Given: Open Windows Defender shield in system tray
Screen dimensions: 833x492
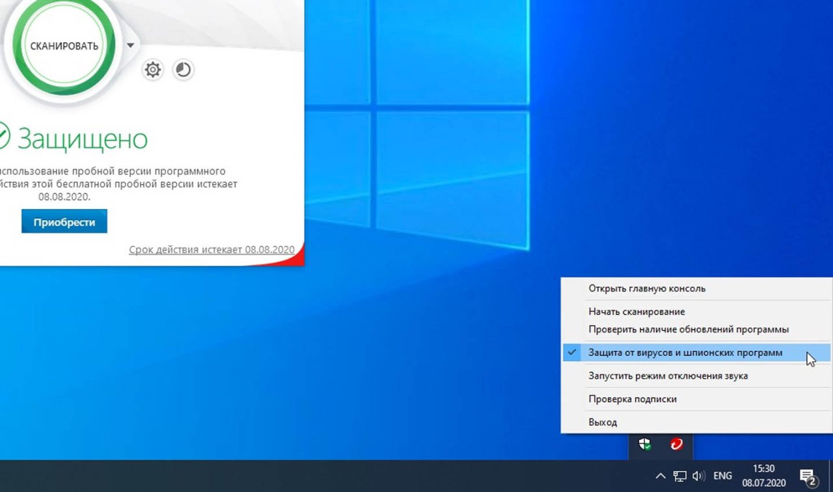Looking at the screenshot, I should [645, 444].
